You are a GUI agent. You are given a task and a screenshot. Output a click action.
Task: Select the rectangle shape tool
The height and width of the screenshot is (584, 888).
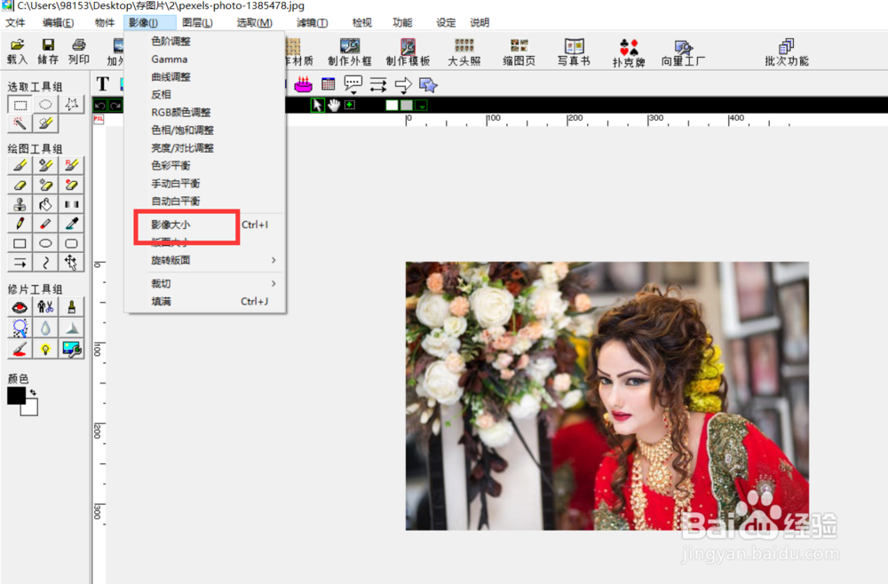pyautogui.click(x=20, y=243)
